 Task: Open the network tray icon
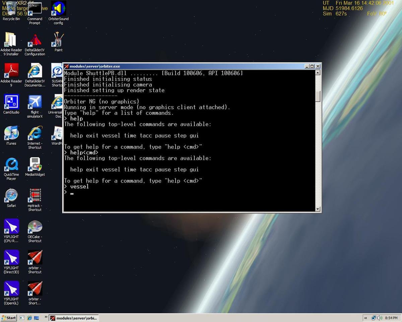(374, 318)
